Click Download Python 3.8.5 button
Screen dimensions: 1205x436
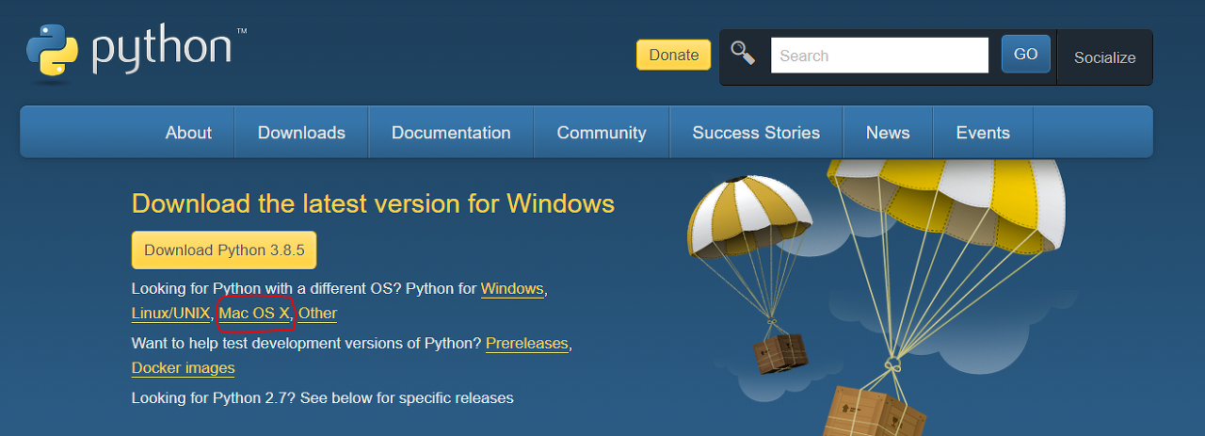(x=224, y=250)
